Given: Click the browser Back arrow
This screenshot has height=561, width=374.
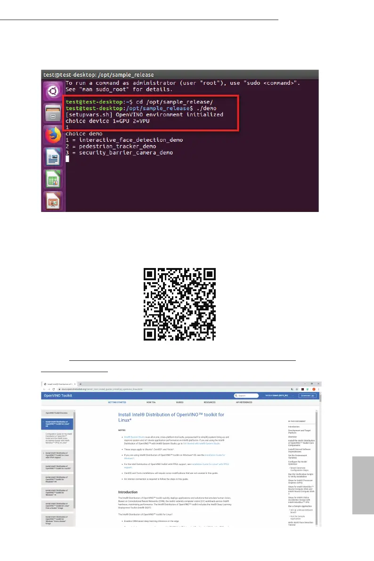Looking at the screenshot, I should pyautogui.click(x=44, y=389).
